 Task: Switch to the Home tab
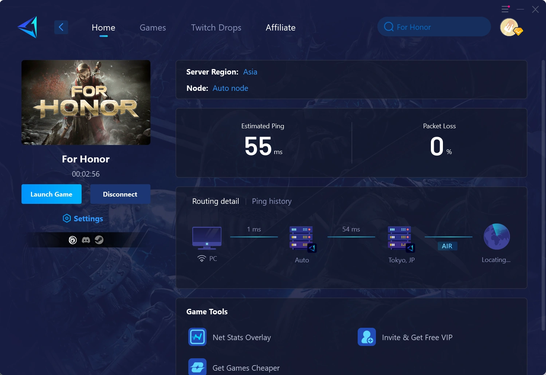[103, 28]
